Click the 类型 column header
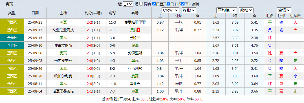 (12, 13)
